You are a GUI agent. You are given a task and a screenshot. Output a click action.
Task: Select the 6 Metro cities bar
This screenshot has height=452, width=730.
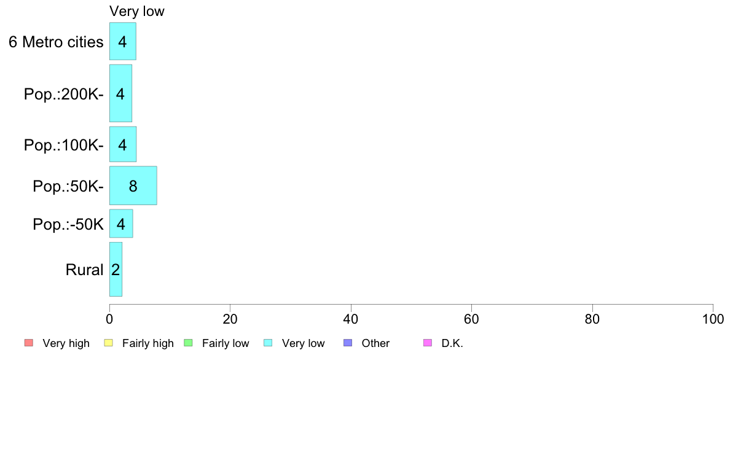(x=123, y=41)
